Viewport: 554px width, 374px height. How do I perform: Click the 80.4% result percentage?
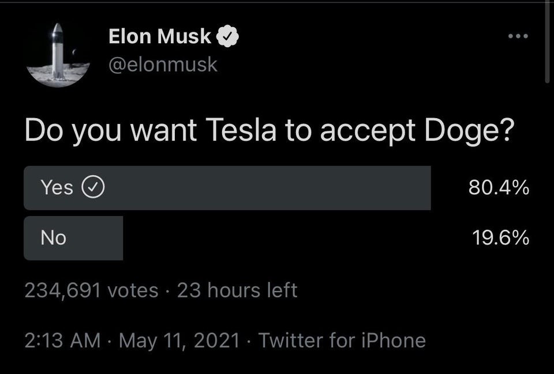coord(499,188)
